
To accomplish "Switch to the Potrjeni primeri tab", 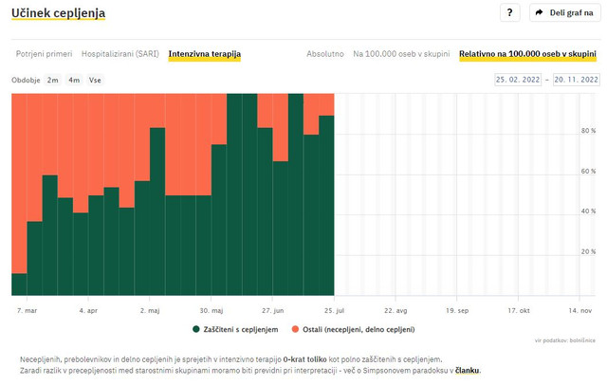I will pos(45,54).
